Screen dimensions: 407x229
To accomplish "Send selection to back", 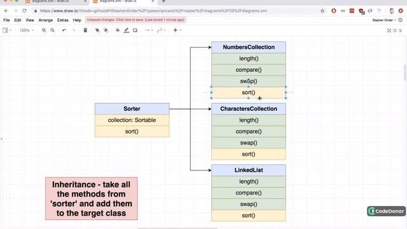I will [106, 31].
